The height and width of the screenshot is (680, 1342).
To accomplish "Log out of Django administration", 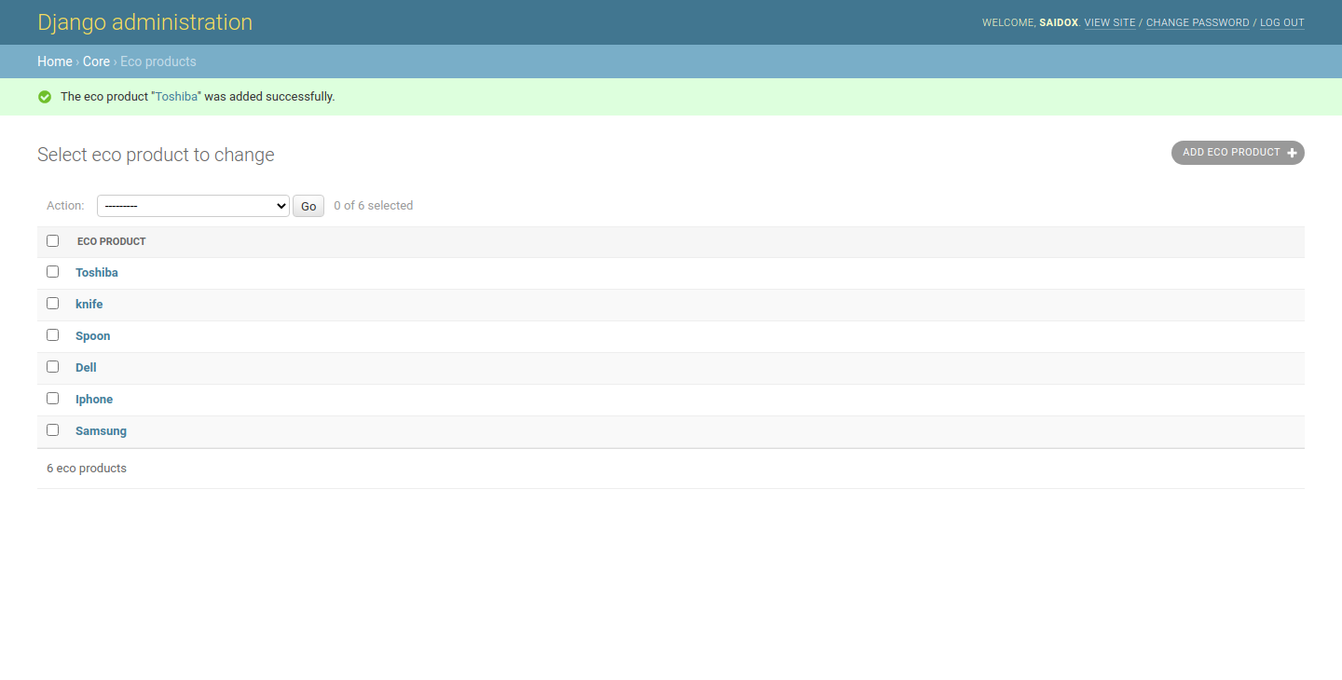I will pos(1282,22).
